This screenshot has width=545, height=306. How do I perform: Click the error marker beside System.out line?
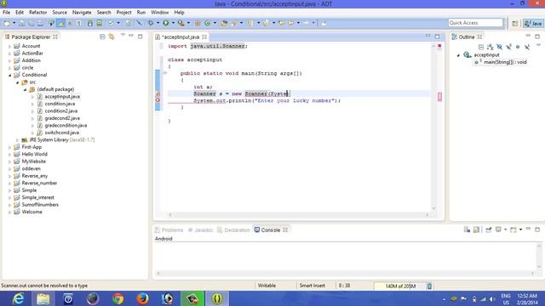[x=158, y=100]
